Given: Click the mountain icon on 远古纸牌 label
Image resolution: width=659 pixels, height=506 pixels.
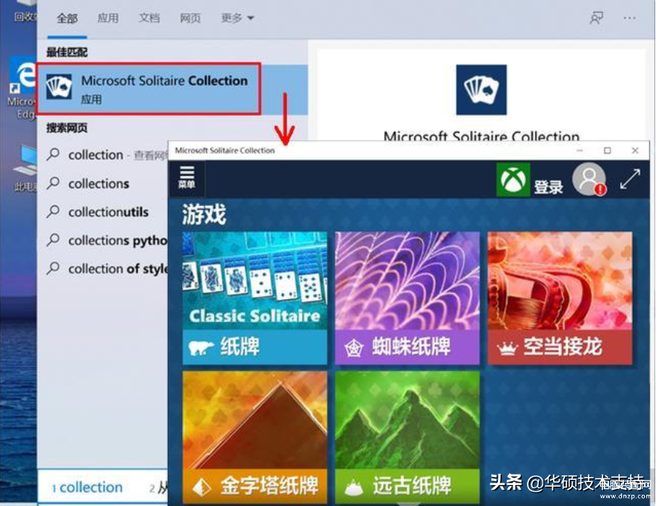Looking at the screenshot, I should (x=354, y=487).
